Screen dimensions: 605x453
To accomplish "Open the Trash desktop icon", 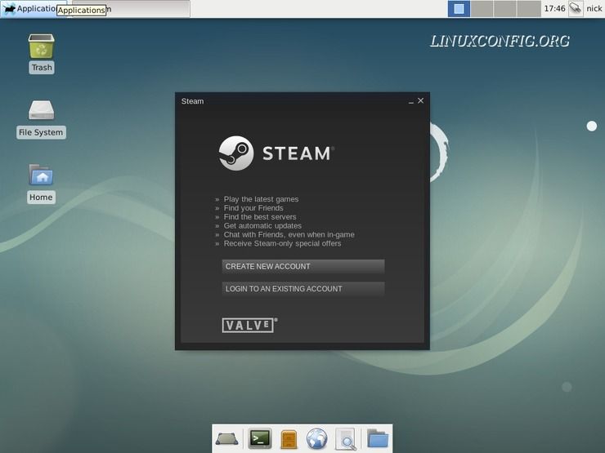I will click(41, 47).
